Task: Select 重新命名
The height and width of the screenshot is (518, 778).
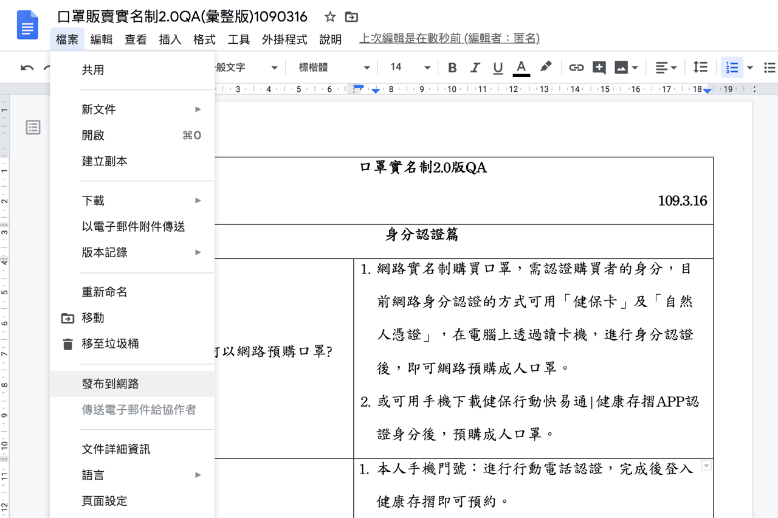Action: [x=133, y=292]
